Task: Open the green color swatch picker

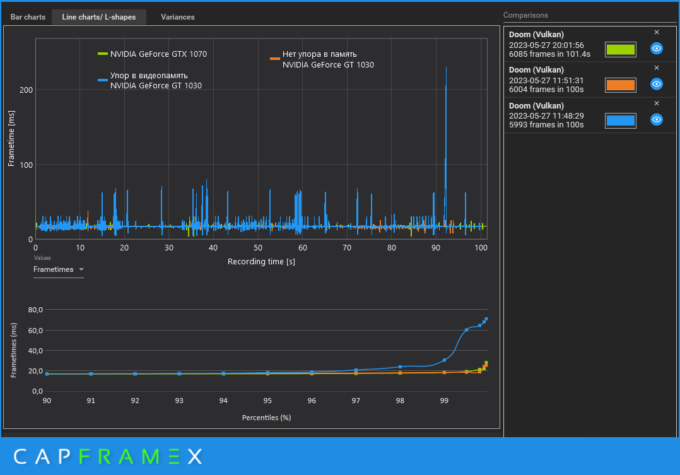Action: click(x=621, y=49)
